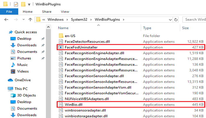Click the New folder icon in title bar
The width and height of the screenshot is (206, 118).
point(23,4)
